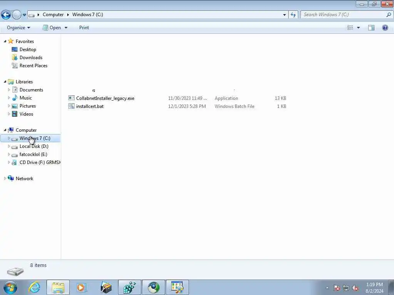Click the Open toolbar button
The width and height of the screenshot is (394, 295).
tap(52, 28)
